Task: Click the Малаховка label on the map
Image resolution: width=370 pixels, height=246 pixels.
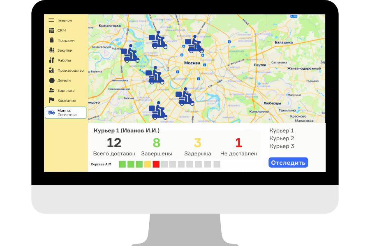Action: click(304, 121)
